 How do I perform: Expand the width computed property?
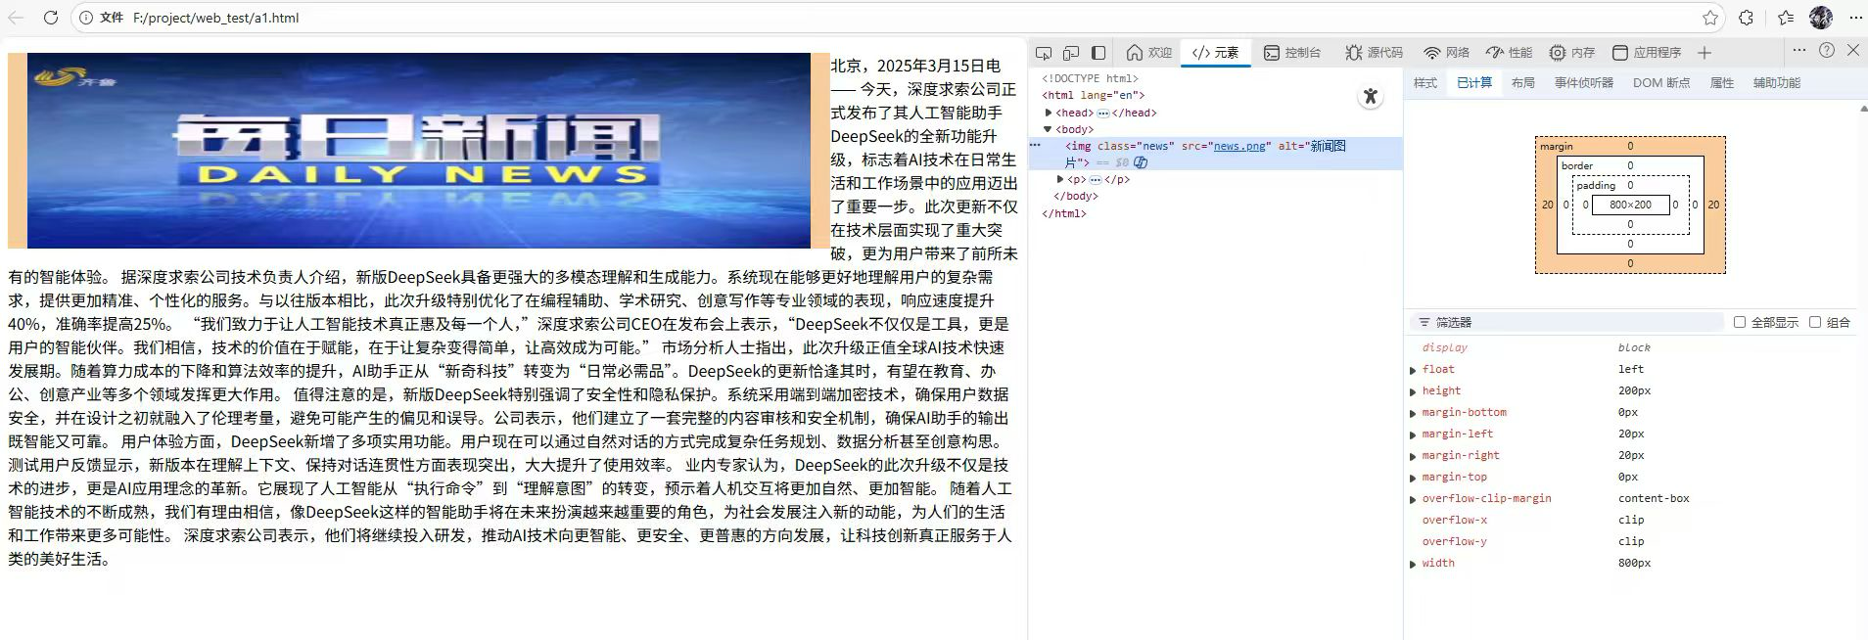(x=1413, y=564)
